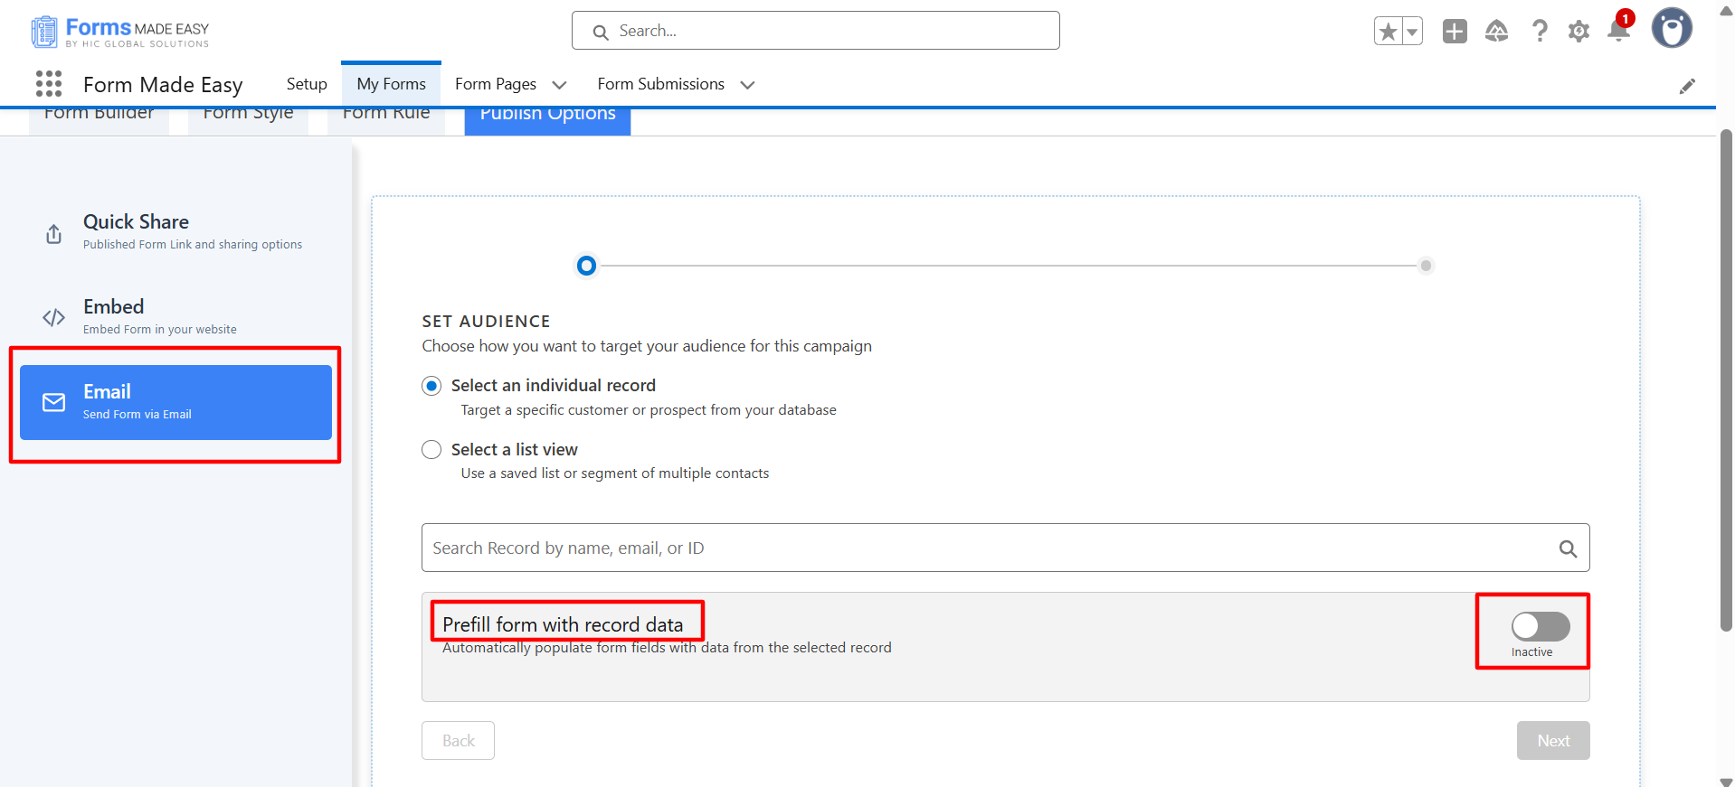This screenshot has height=787, width=1735.
Task: Enable the Prefill form with record data toggle
Action: click(x=1540, y=626)
